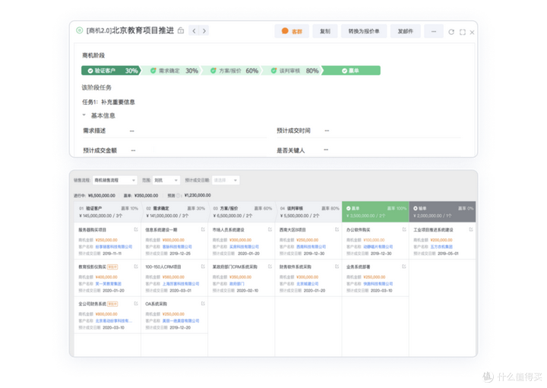Open edit icon on 办公软件购买 card
This screenshot has height=388, width=547.
point(404,229)
